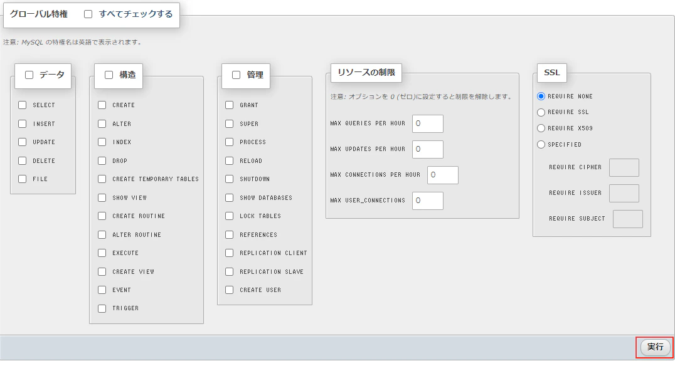Focus the MAX USER_CONNECTIONS field
The height and width of the screenshot is (366, 675).
(427, 201)
